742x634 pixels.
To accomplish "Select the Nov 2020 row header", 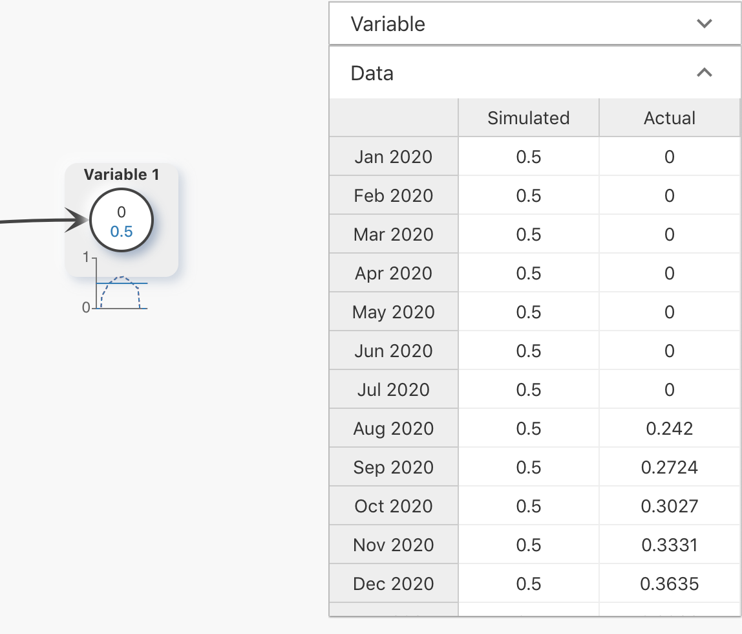I will pos(394,545).
